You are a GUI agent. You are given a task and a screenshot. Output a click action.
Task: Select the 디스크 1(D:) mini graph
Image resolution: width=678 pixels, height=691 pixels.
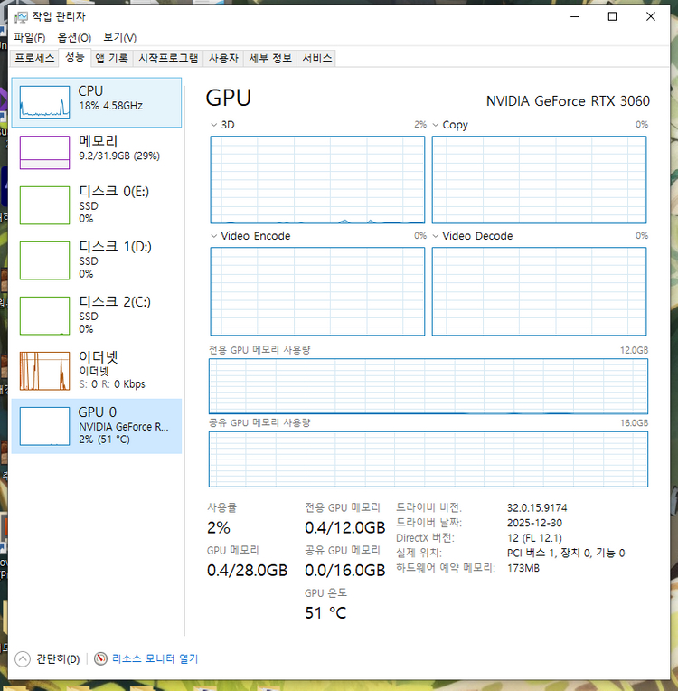[x=44, y=260]
